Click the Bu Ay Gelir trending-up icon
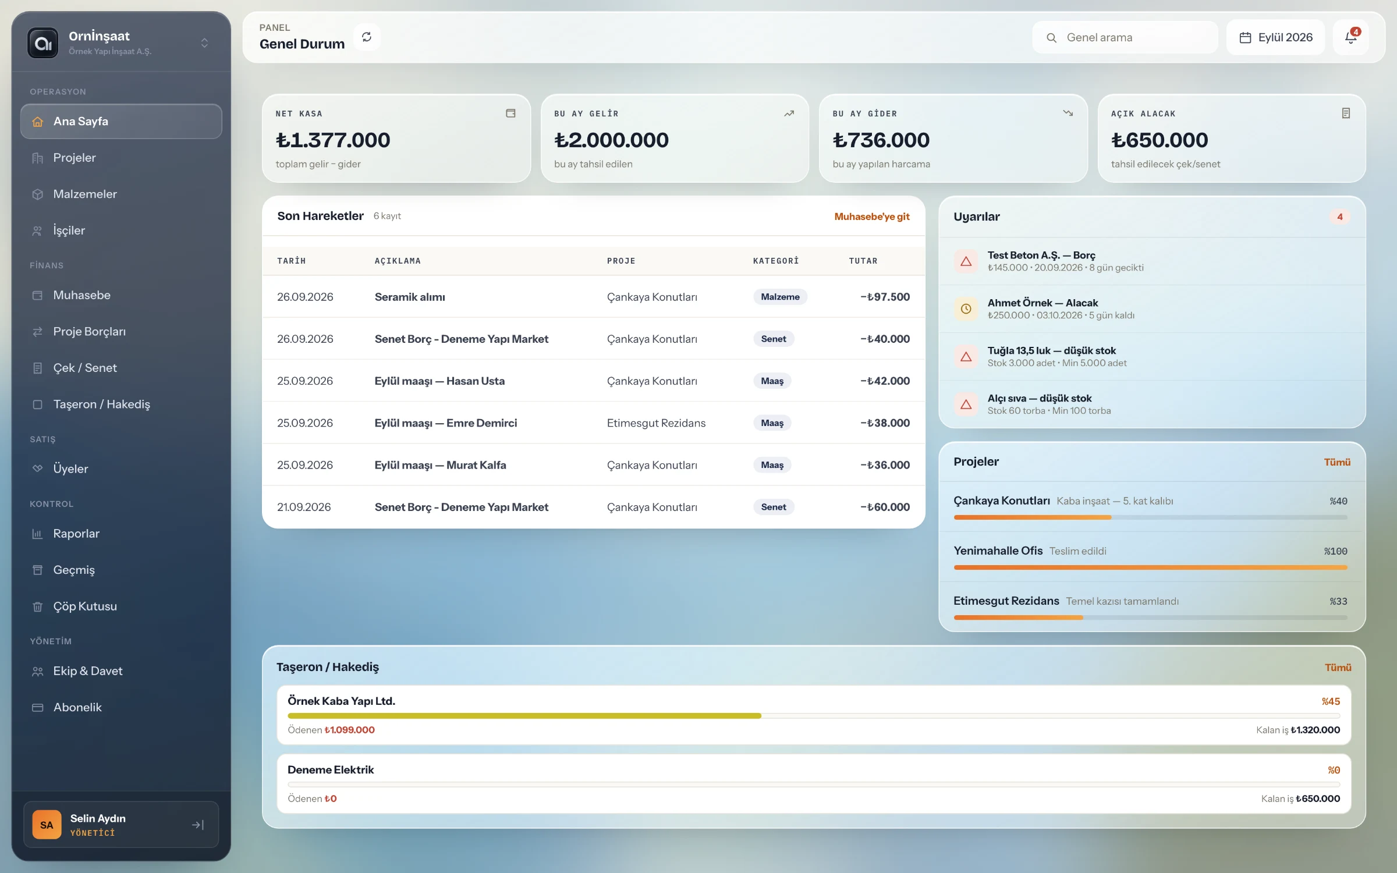 (x=789, y=113)
